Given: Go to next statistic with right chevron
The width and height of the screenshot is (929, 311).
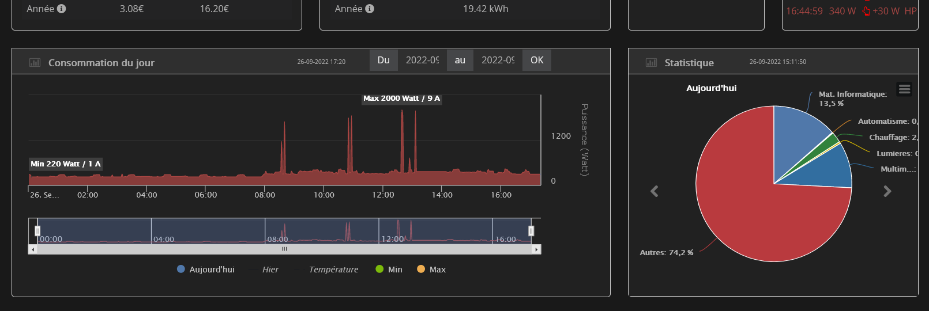Looking at the screenshot, I should 887,191.
